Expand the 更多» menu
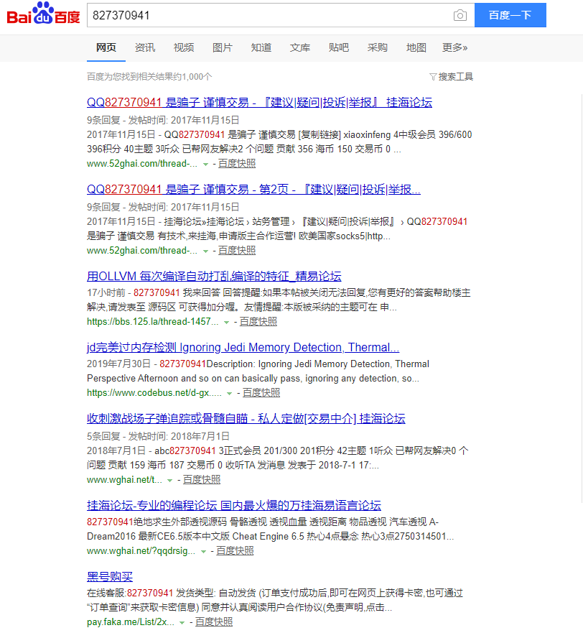This screenshot has height=633, width=583. pyautogui.click(x=454, y=47)
